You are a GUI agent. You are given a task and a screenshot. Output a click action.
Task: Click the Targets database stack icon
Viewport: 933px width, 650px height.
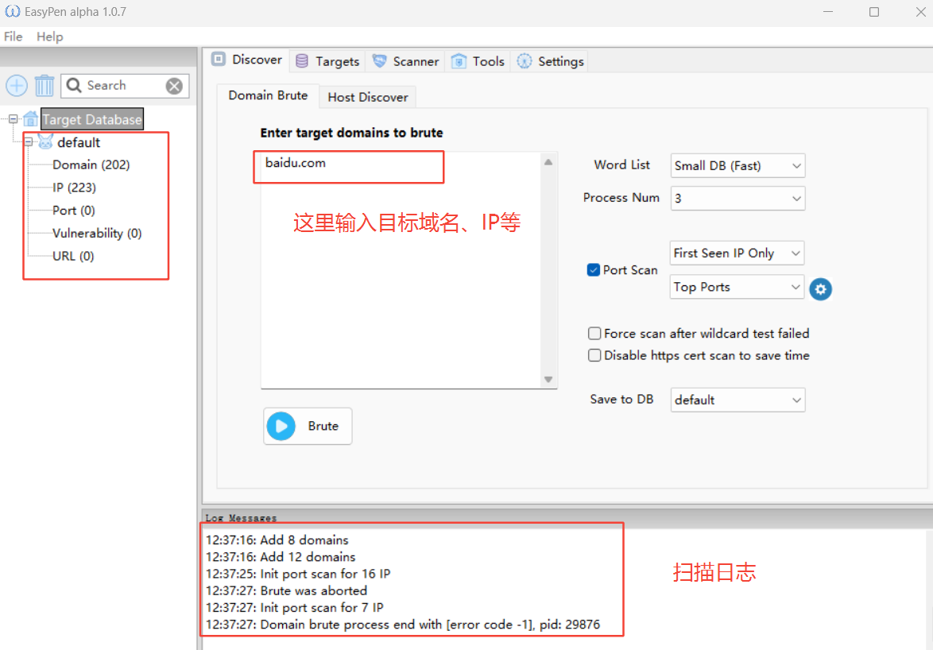pos(302,61)
